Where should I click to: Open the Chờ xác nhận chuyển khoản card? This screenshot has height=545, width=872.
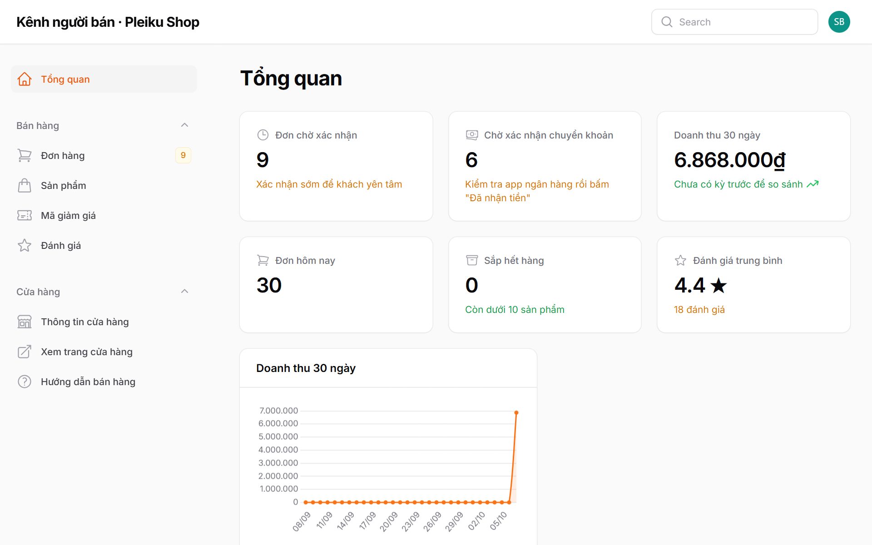(x=545, y=166)
